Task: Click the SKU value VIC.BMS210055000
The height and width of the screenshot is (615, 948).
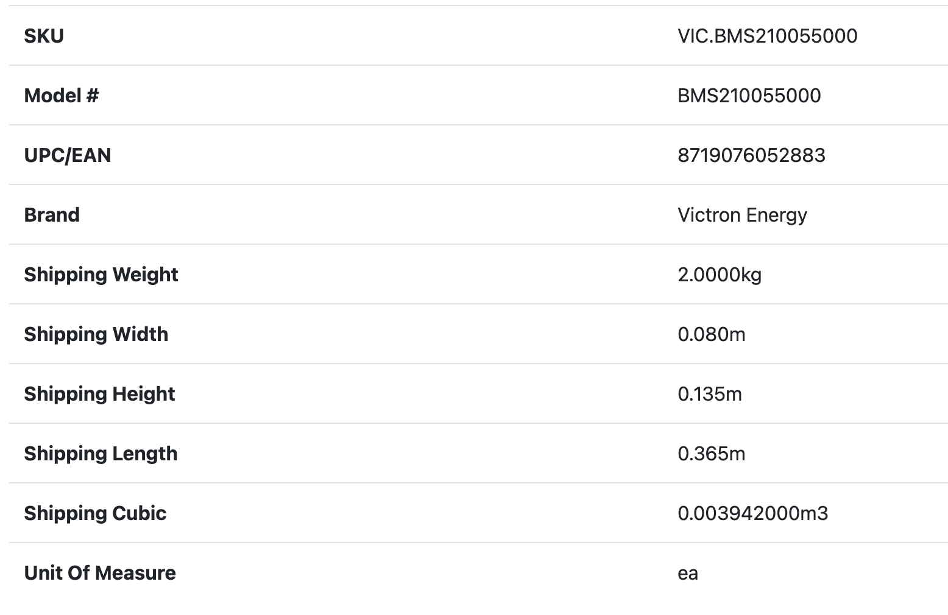Action: [x=767, y=36]
